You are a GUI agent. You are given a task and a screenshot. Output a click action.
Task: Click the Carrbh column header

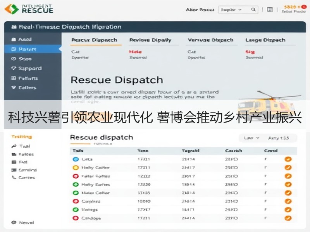(234, 151)
